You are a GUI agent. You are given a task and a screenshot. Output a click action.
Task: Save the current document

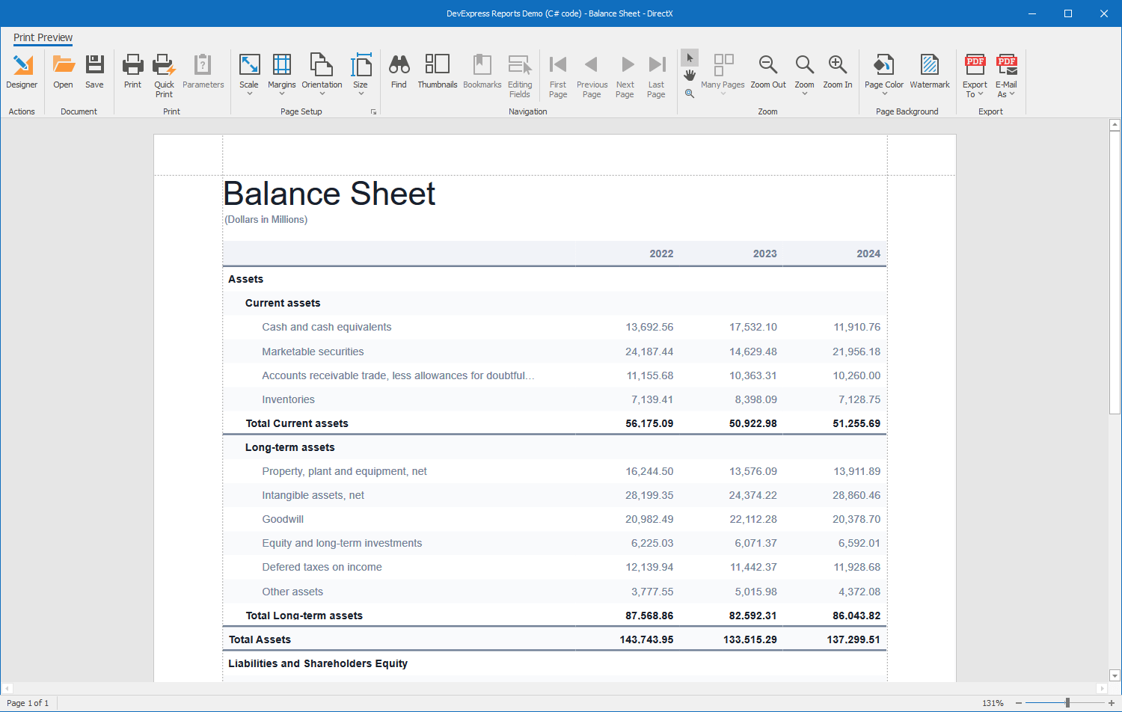point(94,71)
